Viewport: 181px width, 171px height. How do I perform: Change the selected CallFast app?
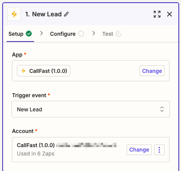coord(152,71)
